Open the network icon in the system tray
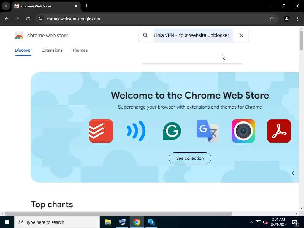Viewport: 304px width, 228px height. (x=259, y=222)
